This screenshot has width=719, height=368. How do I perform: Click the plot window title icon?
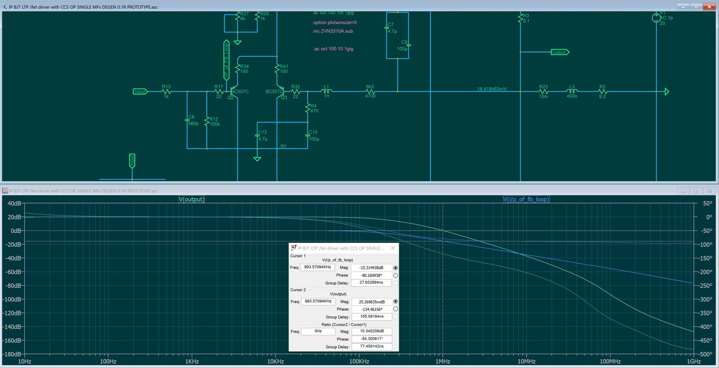tap(5, 191)
